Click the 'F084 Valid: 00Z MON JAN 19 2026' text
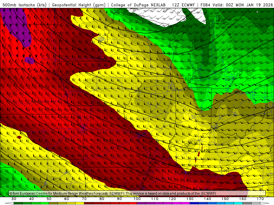This screenshot has width=274, height=205. pyautogui.click(x=237, y=5)
